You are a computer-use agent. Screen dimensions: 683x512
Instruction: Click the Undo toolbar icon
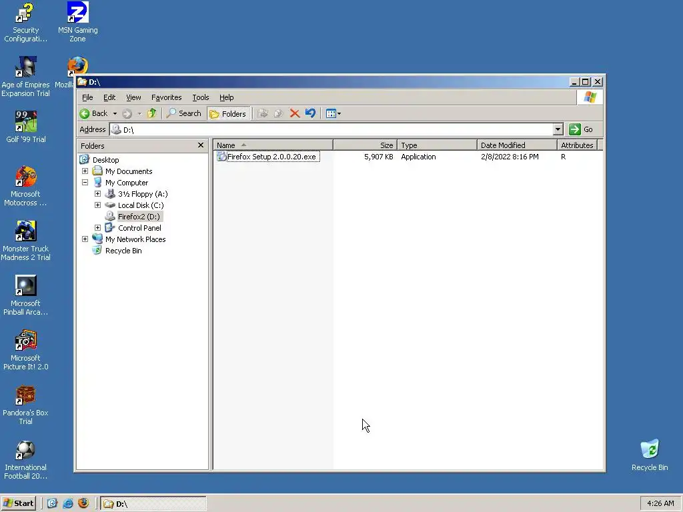(310, 113)
